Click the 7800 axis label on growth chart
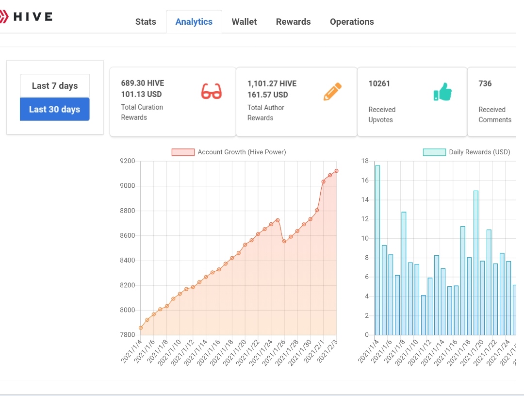 click(x=127, y=334)
